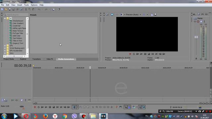This screenshot has height=119, width=212.
Task: Collapse the All folder in generators tree
Action: 5,19
